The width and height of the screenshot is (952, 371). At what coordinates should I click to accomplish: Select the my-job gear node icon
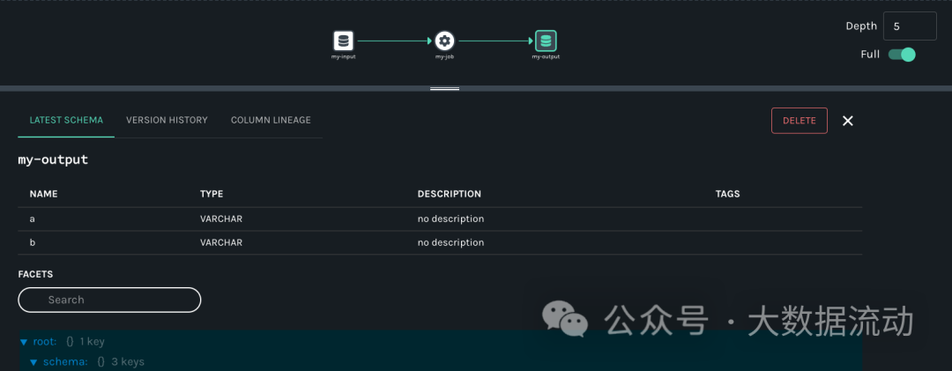[x=444, y=41]
